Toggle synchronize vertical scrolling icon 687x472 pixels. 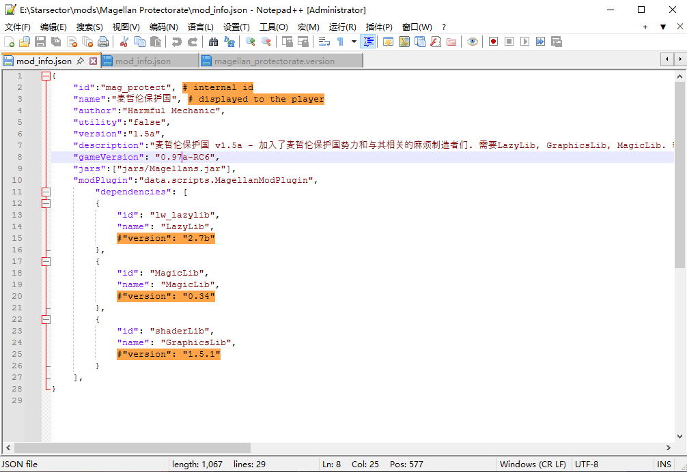[288, 42]
